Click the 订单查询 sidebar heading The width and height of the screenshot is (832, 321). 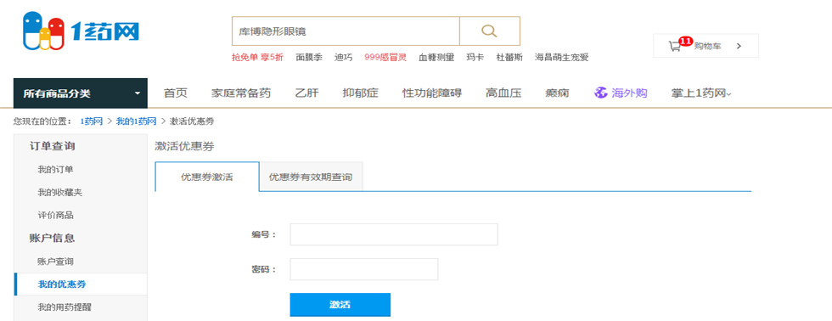(52, 146)
